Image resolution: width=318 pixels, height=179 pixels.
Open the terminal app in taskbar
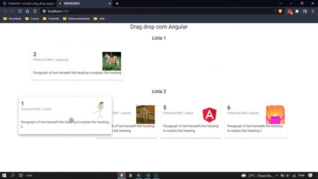pos(139,176)
